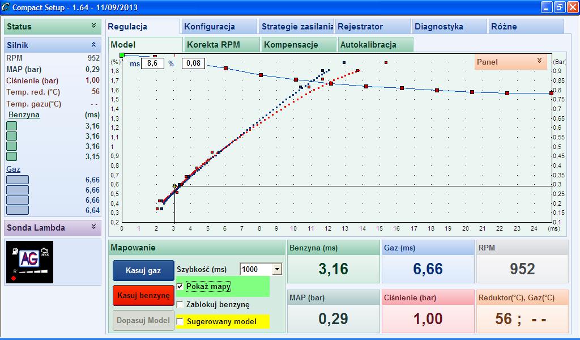Uncheck the Pokaż mapy checkbox
Screen dimensions: 580x340
[180, 286]
